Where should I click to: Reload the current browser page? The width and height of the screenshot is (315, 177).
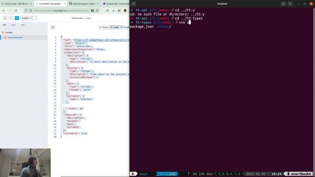(16, 10)
